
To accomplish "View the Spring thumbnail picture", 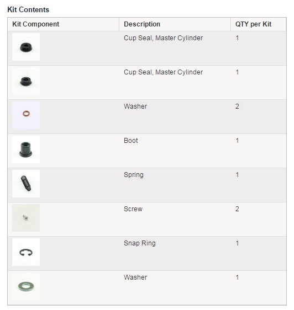I will (x=26, y=184).
